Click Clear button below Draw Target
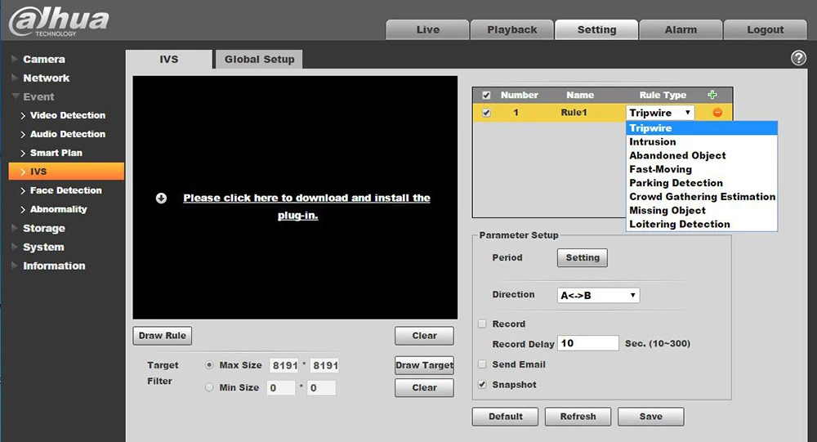817x442 pixels. tap(424, 388)
